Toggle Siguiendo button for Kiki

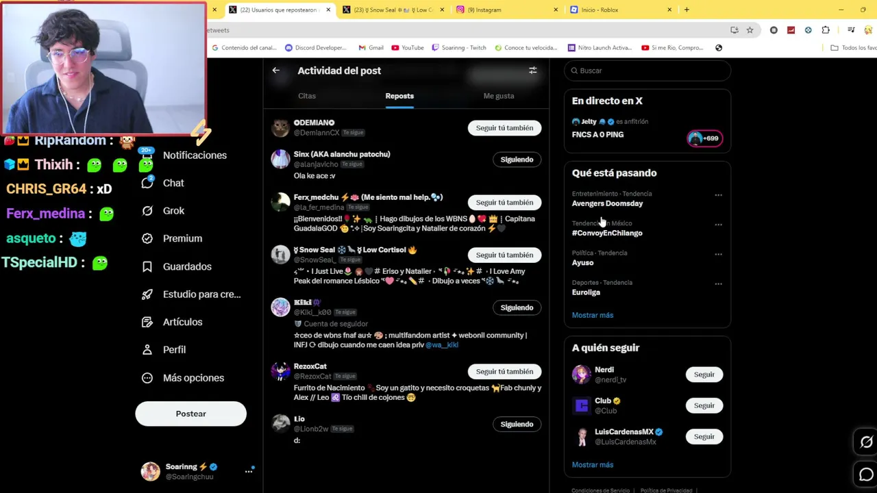click(x=517, y=307)
